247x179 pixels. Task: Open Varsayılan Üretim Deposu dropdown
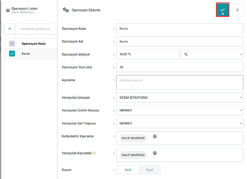[180, 110]
